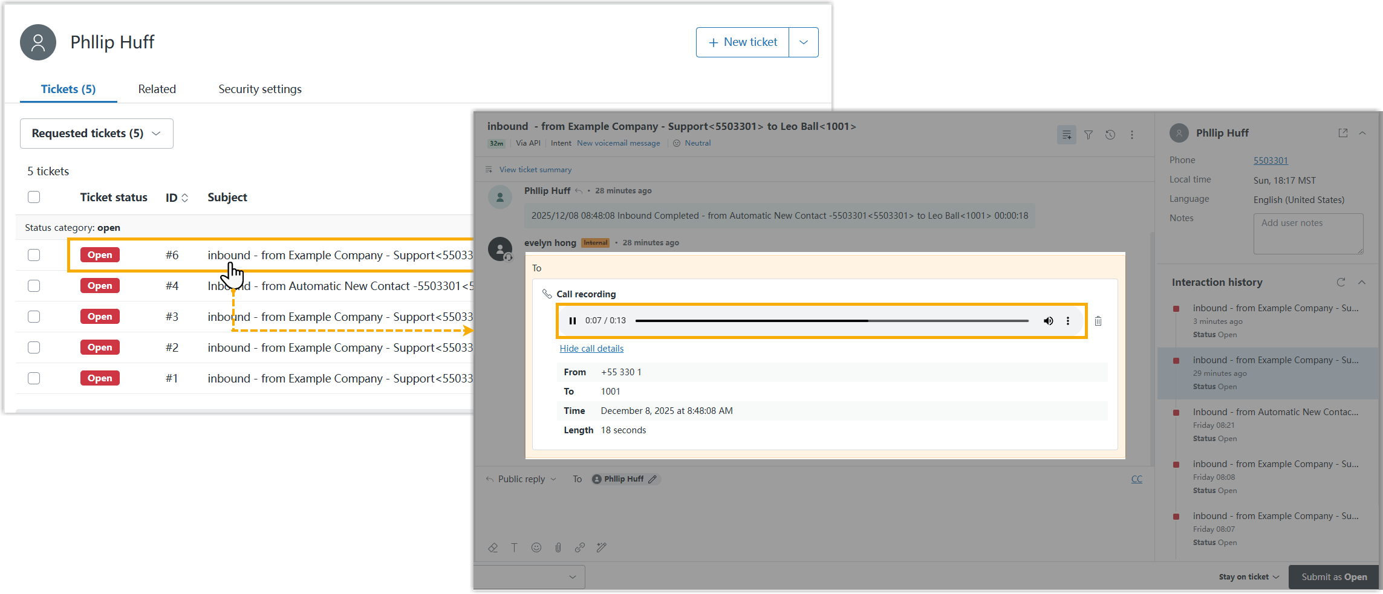The height and width of the screenshot is (594, 1383).
Task: Open the New ticket dropdown arrow
Action: 804,42
